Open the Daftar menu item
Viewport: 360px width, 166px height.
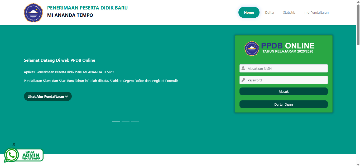coord(270,12)
